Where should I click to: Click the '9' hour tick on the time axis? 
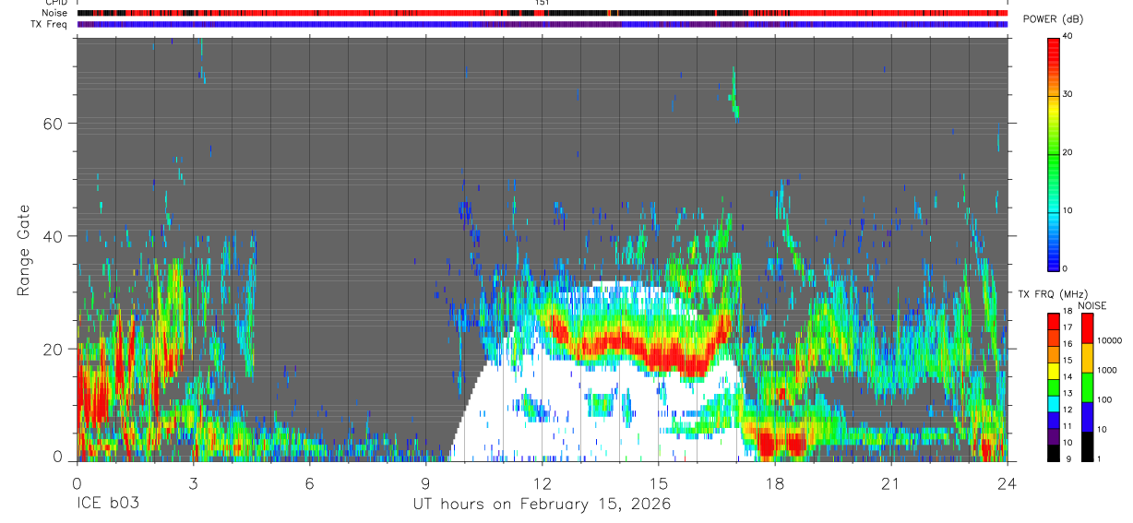pos(425,482)
